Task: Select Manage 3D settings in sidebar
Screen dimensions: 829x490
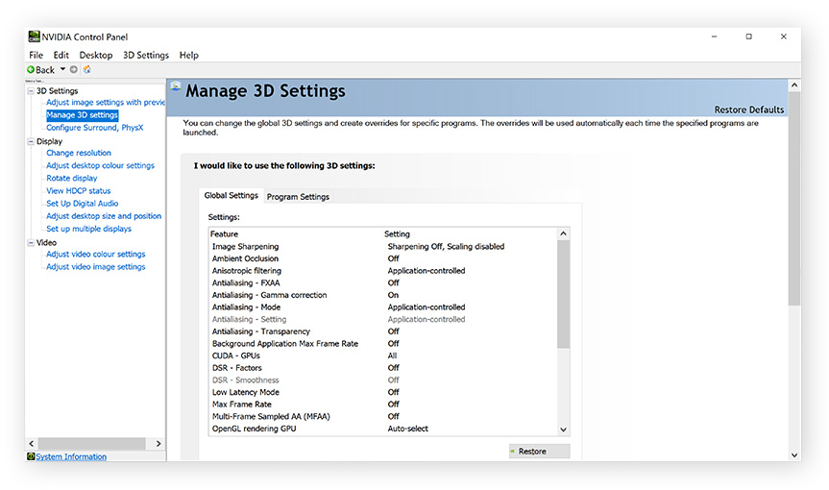Action: coord(82,114)
